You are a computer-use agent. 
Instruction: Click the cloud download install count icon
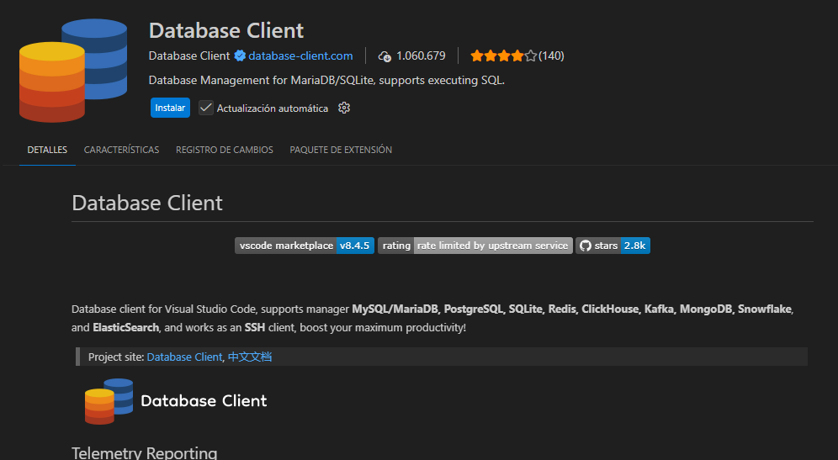385,56
